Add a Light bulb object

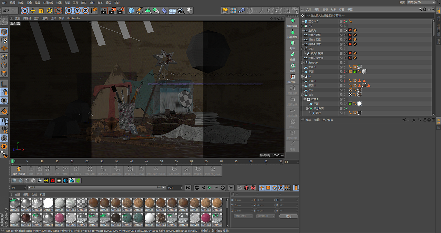(189, 11)
